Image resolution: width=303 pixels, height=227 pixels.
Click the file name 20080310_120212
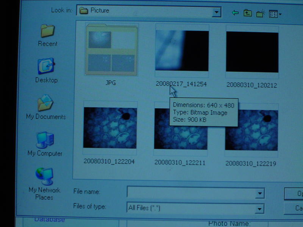[252, 85]
